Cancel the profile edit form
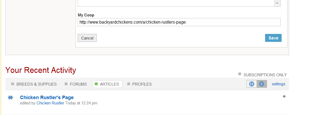Image resolution: width=321 pixels, height=115 pixels. point(87,38)
